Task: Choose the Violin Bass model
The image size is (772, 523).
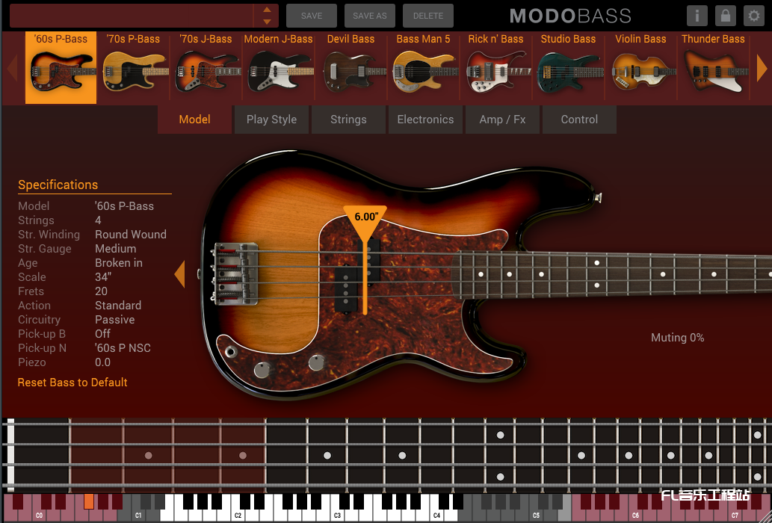Action: [640, 67]
